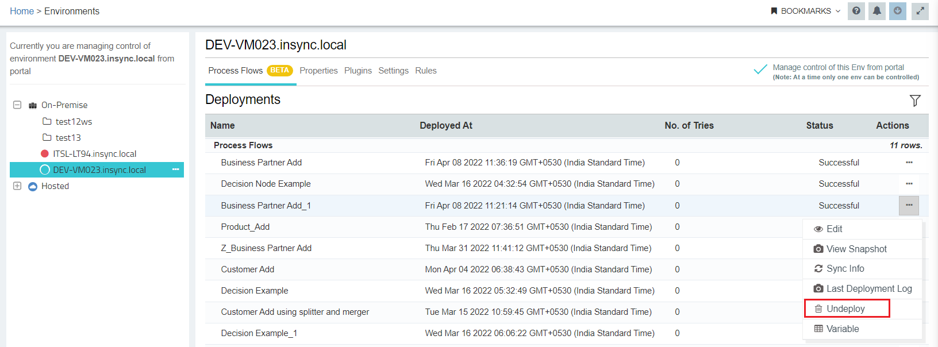
Task: Click the Hosted cloud icon
Action: [x=33, y=187]
